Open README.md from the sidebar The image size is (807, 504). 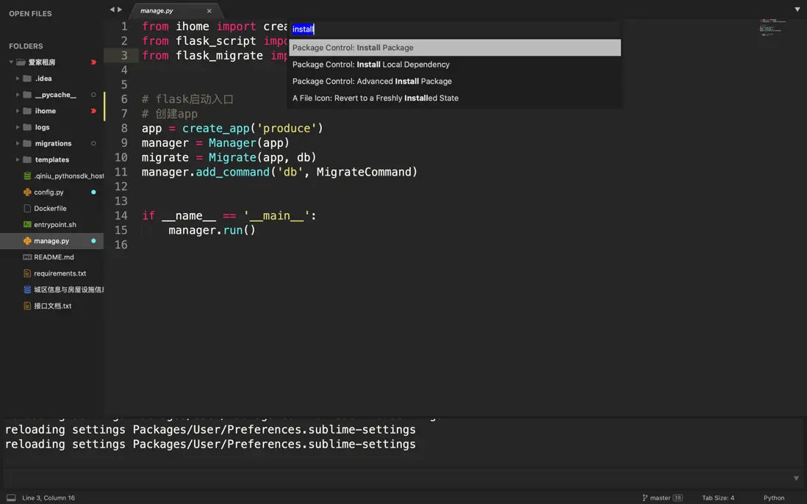(x=54, y=257)
